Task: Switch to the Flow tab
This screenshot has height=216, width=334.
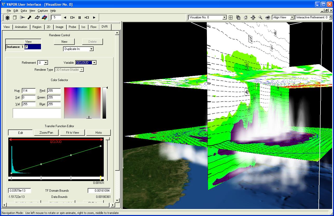Action: click(x=93, y=27)
